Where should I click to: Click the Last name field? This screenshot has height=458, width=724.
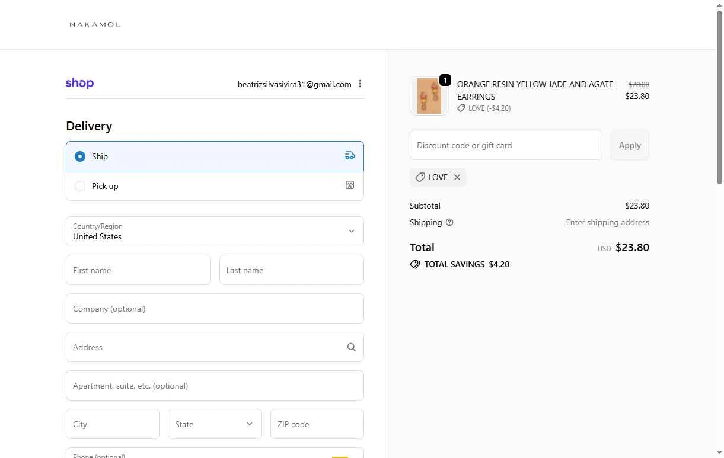(291, 270)
